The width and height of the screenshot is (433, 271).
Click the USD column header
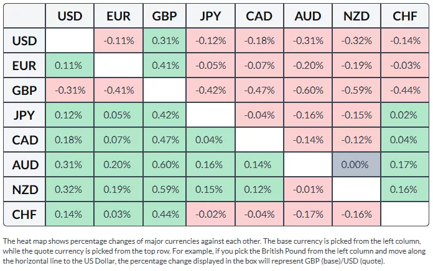pyautogui.click(x=70, y=16)
